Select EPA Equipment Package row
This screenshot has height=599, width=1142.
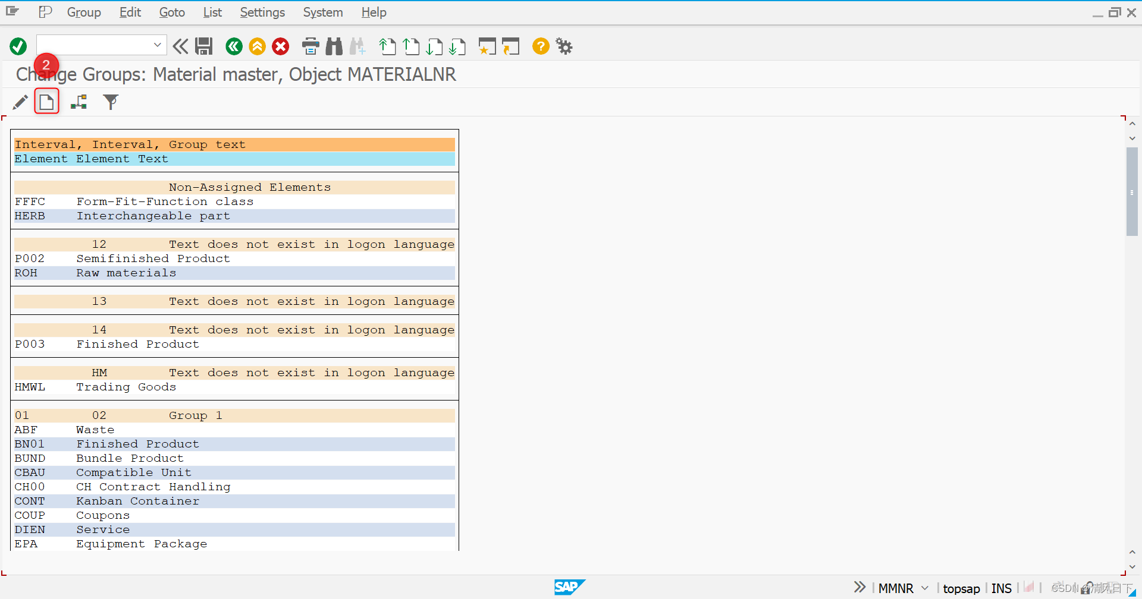234,544
